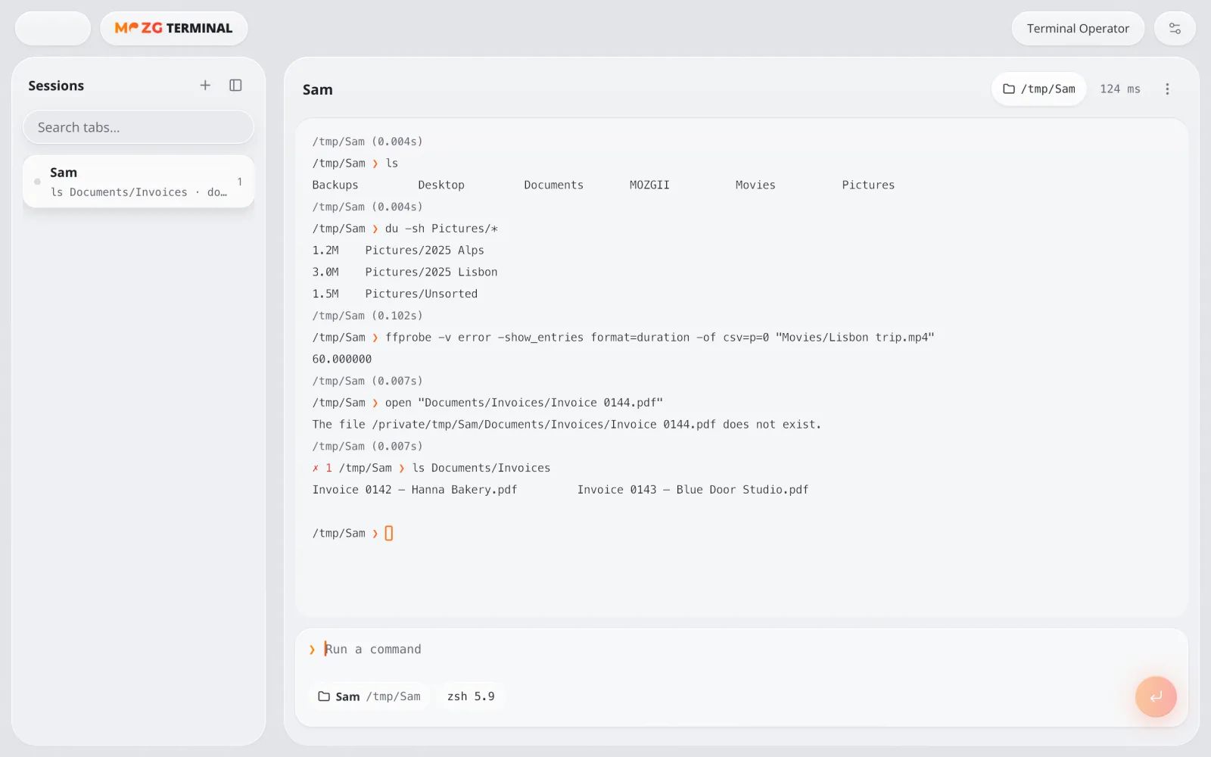This screenshot has width=1211, height=757.
Task: Click the Documents directory in ls output
Action: tap(554, 185)
